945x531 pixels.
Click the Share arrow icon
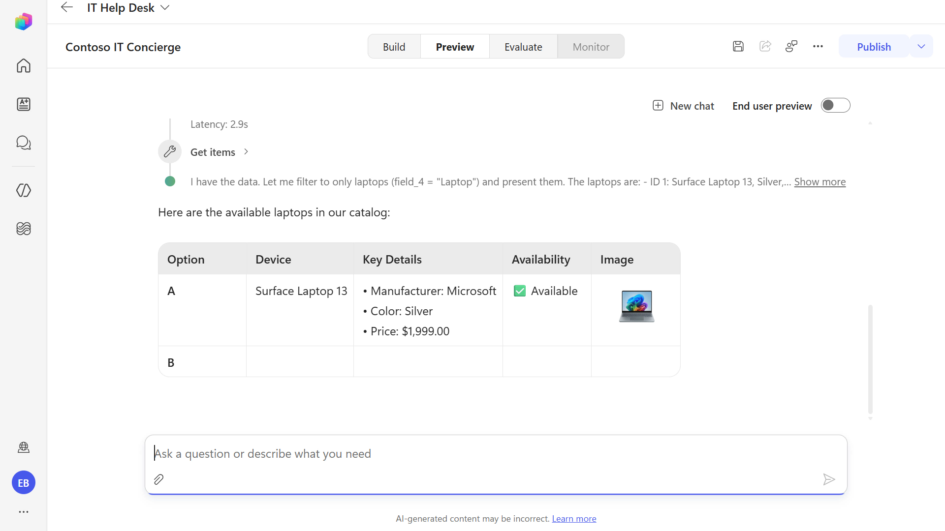pyautogui.click(x=765, y=46)
